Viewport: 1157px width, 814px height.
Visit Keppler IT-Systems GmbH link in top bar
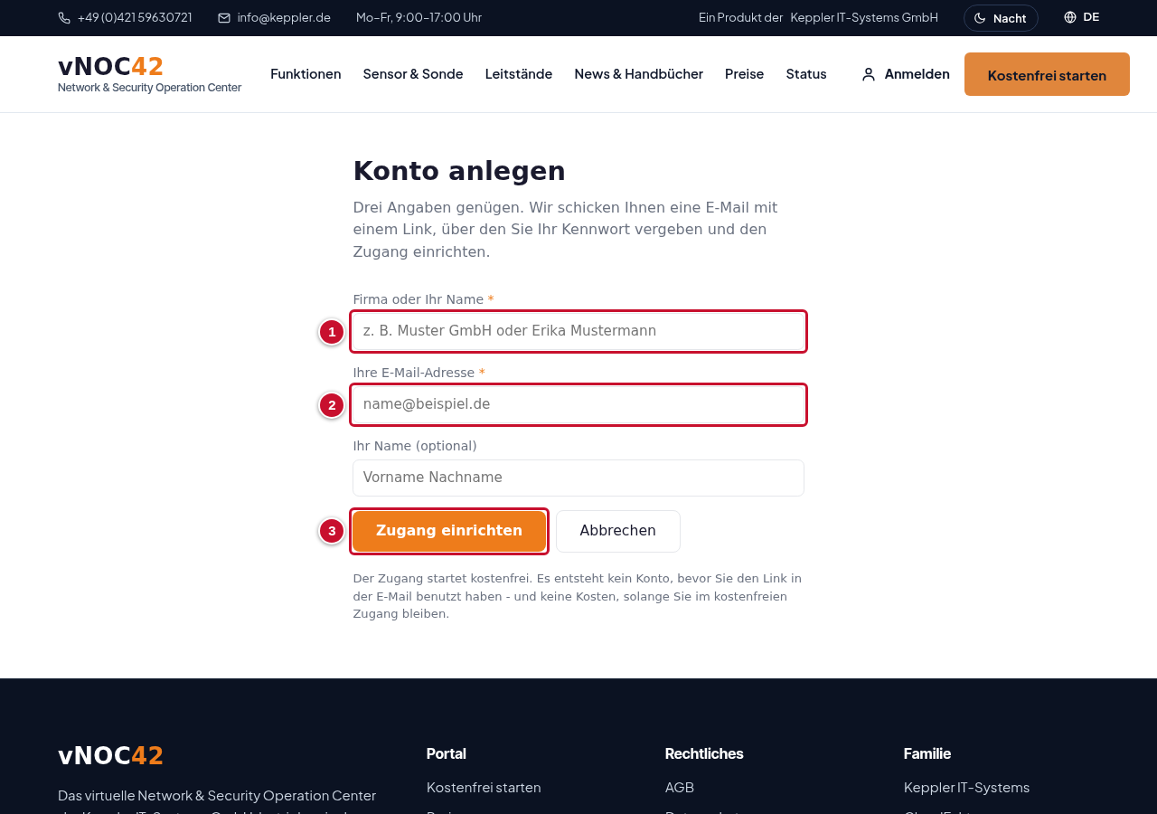864,17
